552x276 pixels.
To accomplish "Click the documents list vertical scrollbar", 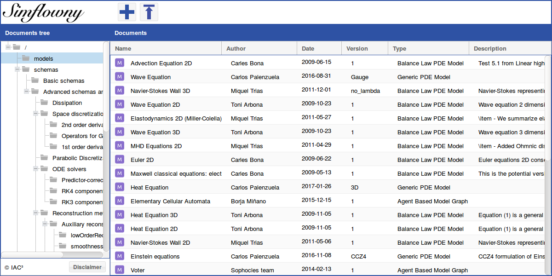I will 548,108.
